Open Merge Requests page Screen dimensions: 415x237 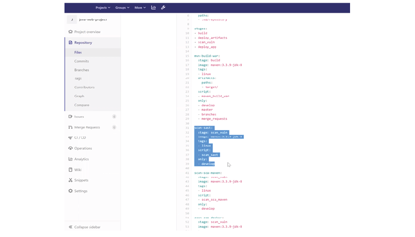point(87,127)
